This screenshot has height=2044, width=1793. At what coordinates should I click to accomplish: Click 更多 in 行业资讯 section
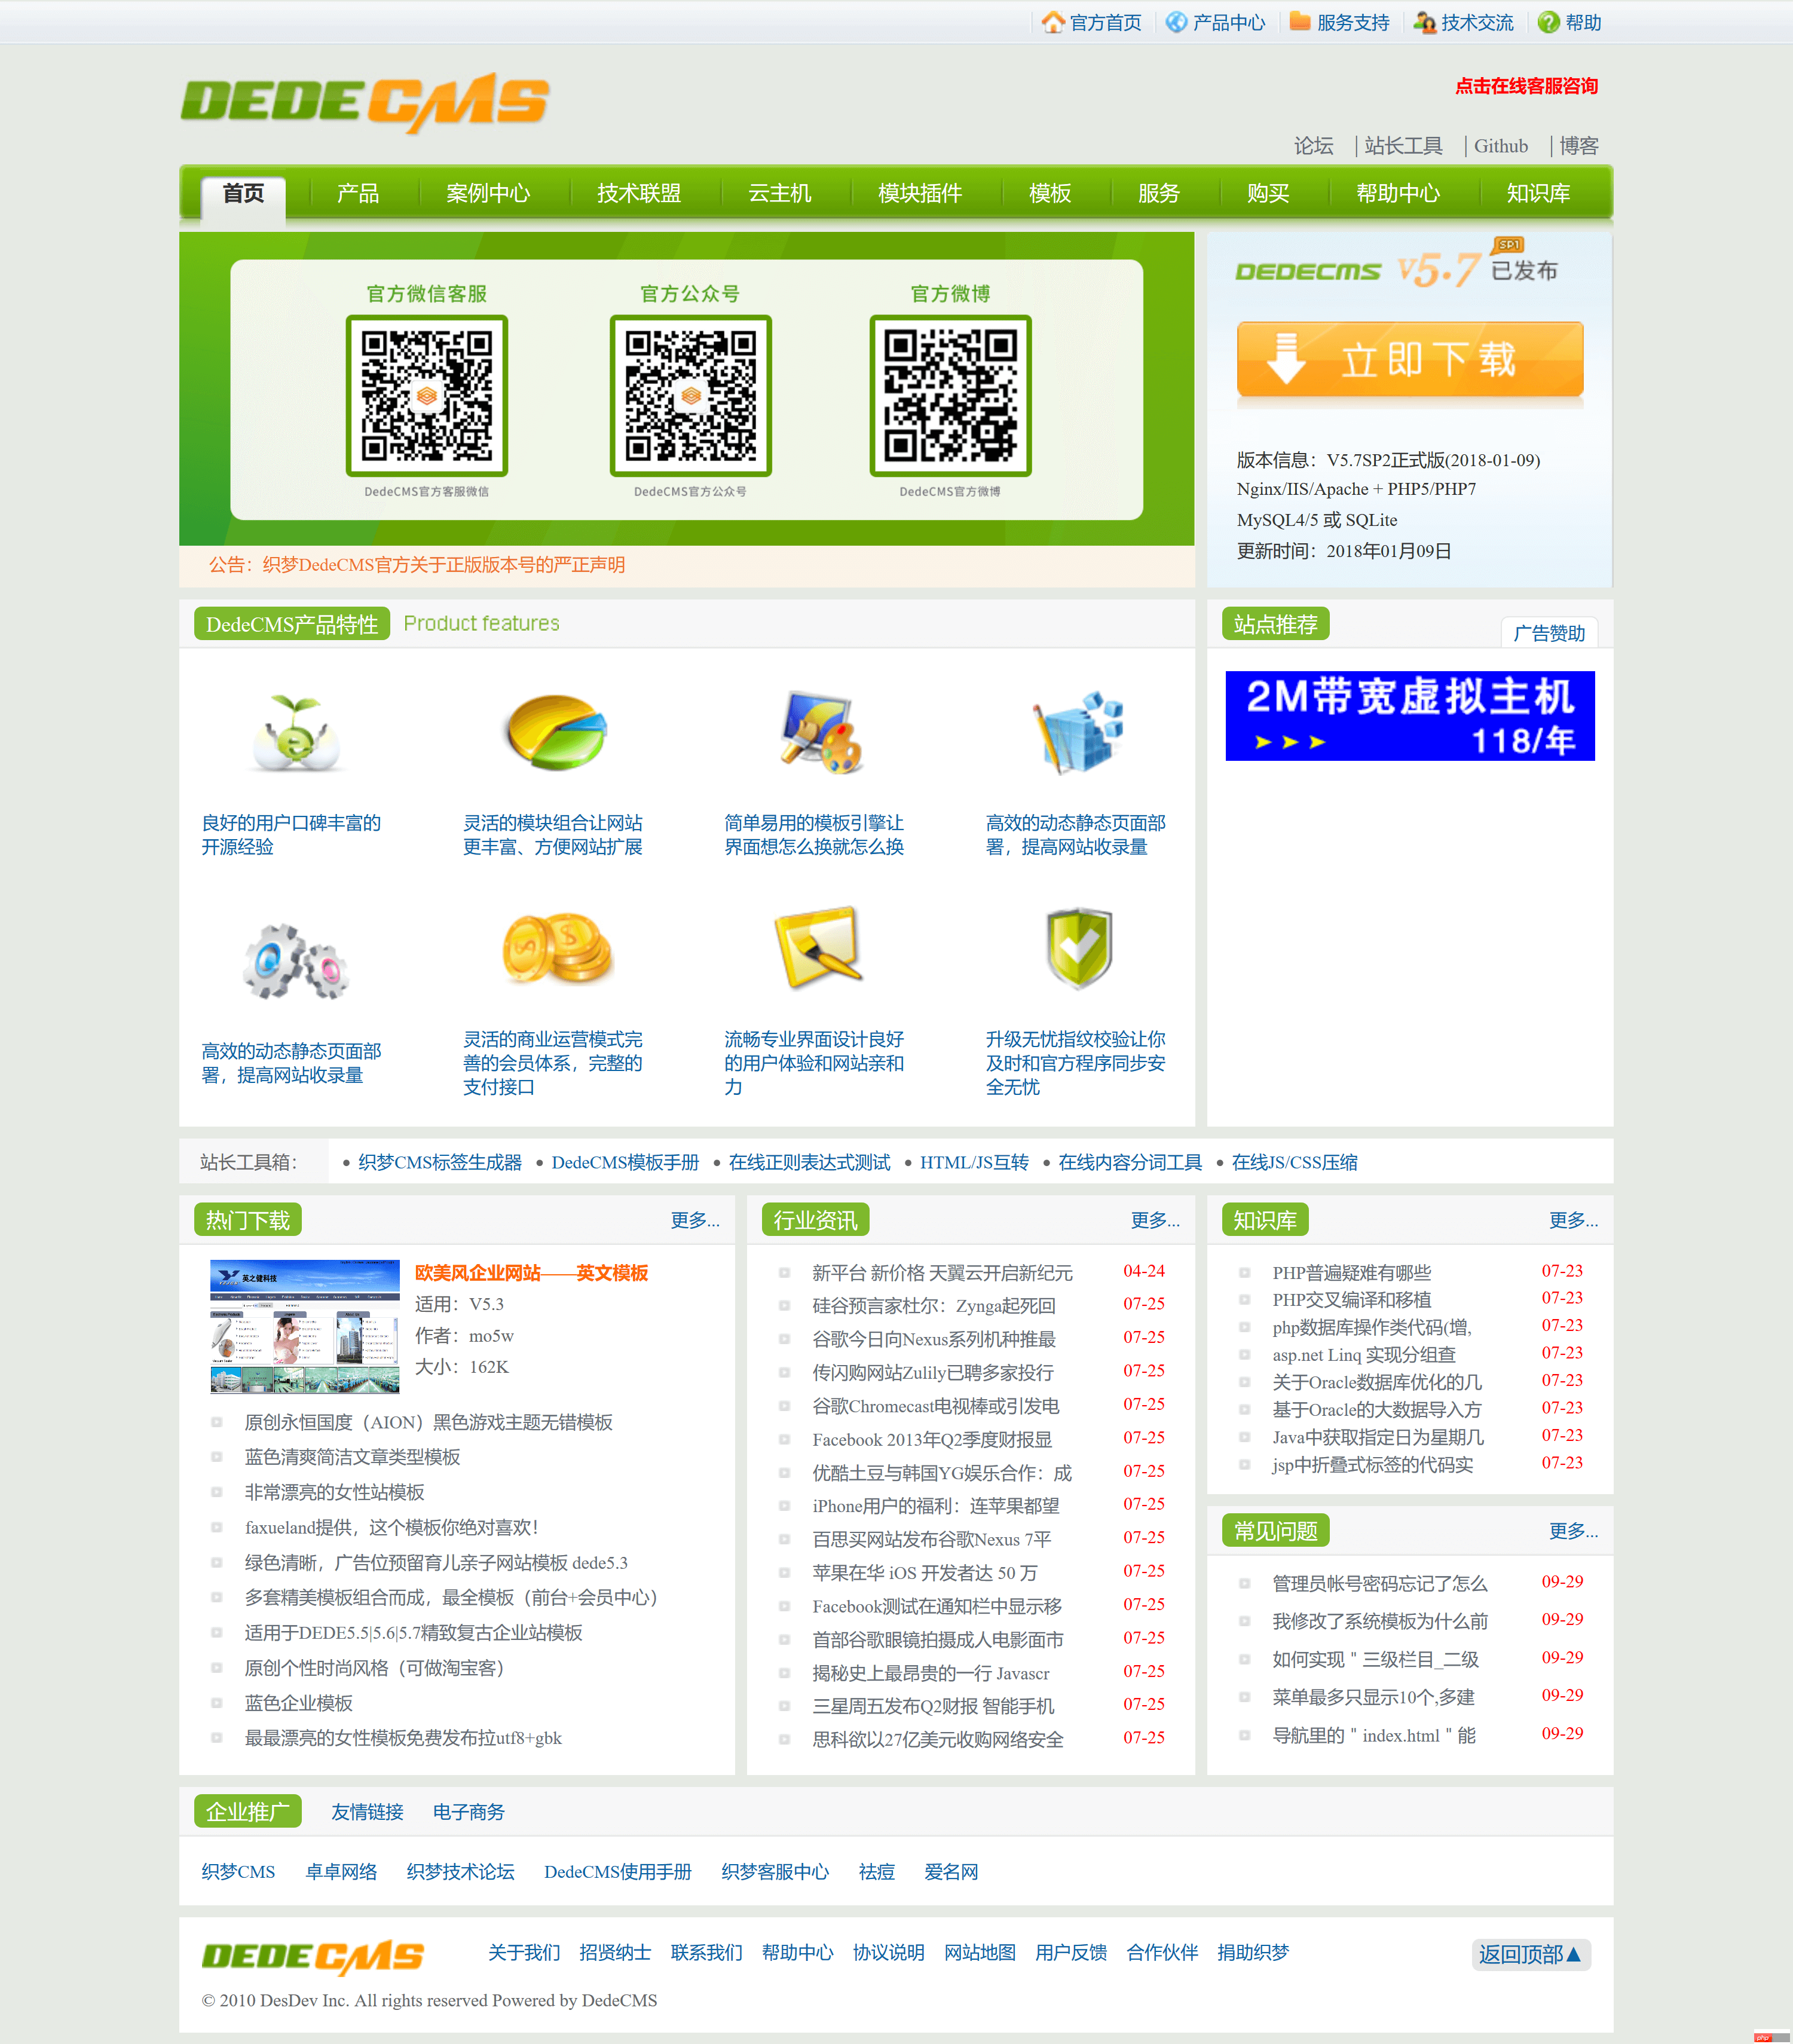point(1155,1220)
